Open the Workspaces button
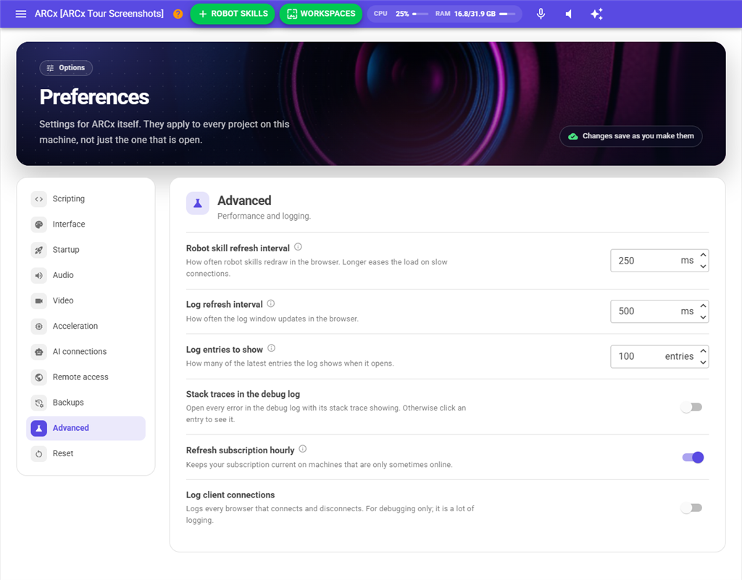Image resolution: width=742 pixels, height=580 pixels. [321, 14]
